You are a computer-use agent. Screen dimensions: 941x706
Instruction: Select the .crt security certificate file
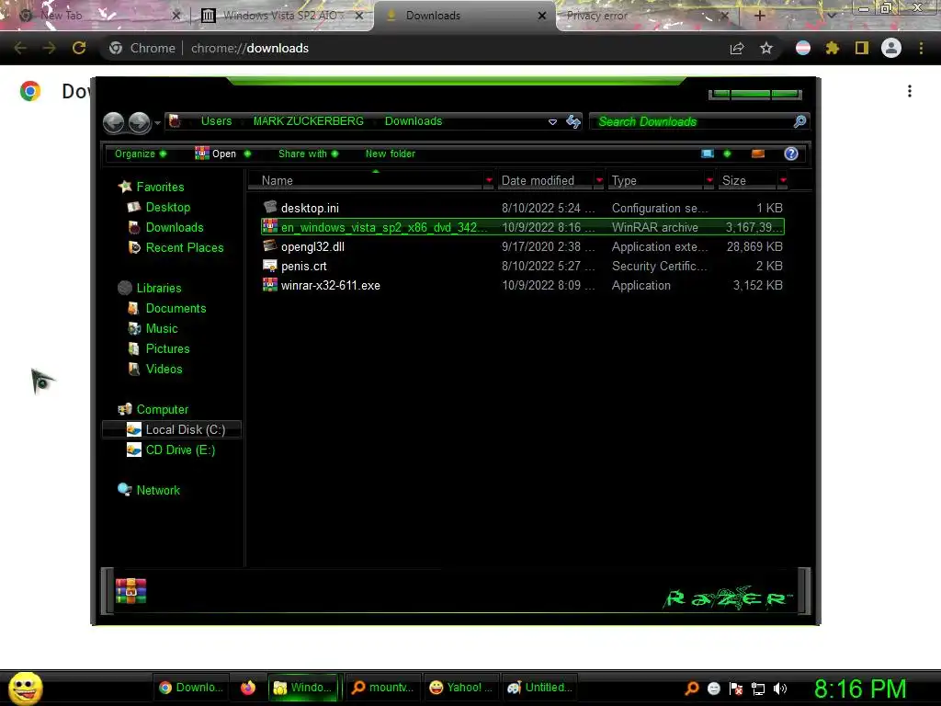(x=523, y=266)
